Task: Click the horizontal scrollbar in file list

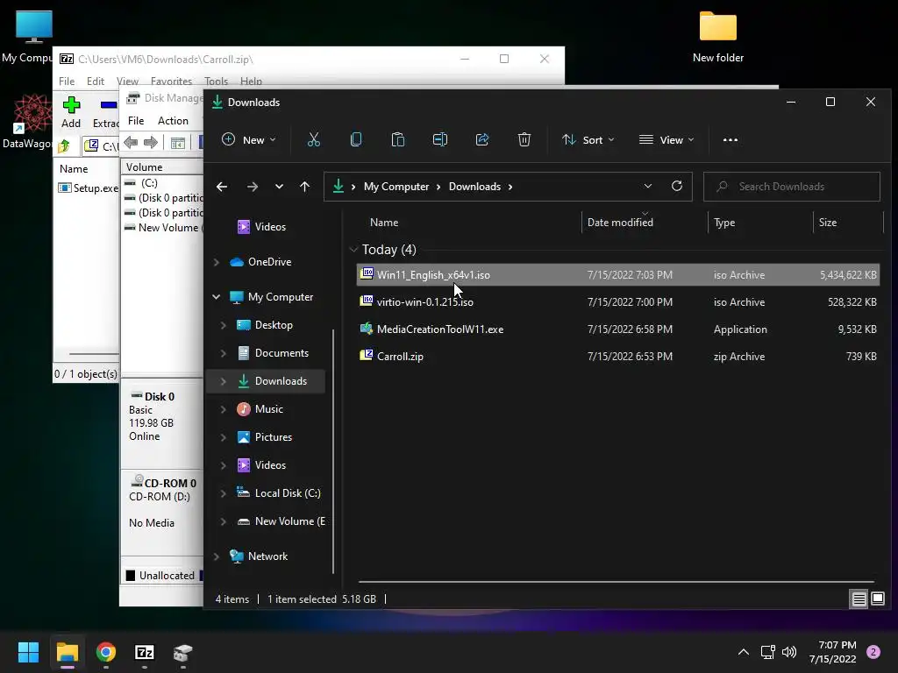Action: [x=616, y=582]
